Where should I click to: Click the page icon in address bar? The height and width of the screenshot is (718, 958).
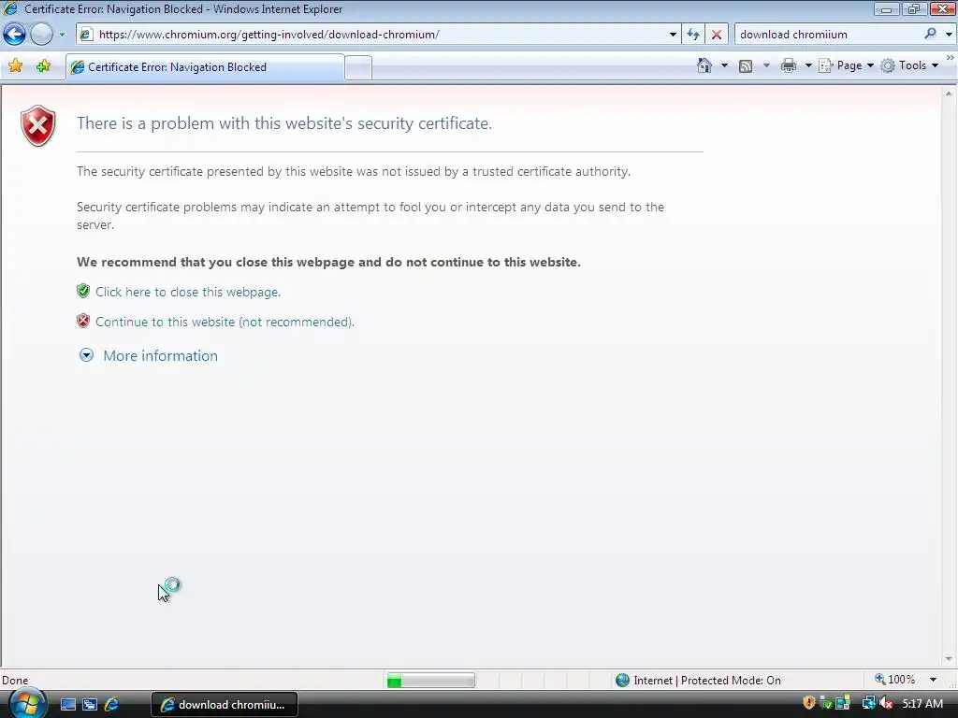(x=86, y=35)
